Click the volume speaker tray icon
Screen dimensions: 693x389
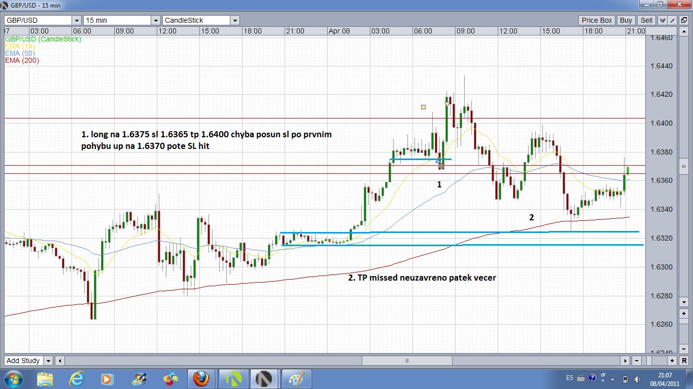pyautogui.click(x=637, y=379)
